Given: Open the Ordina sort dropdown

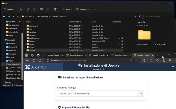Looking at the screenshot, I should (x=67, y=10).
